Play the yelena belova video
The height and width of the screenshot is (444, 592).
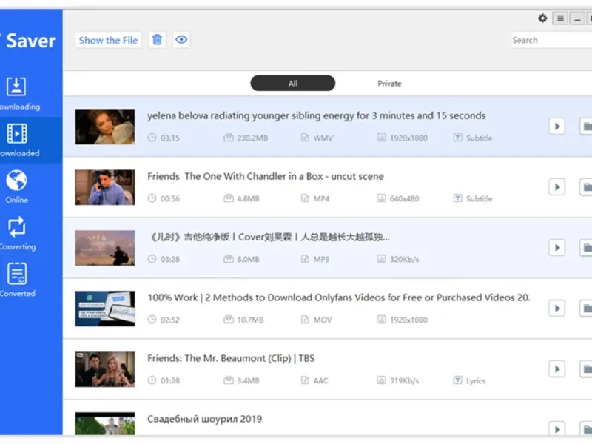coord(557,127)
